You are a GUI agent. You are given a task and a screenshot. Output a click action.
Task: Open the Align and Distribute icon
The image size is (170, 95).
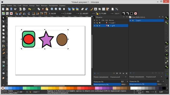(108, 9)
